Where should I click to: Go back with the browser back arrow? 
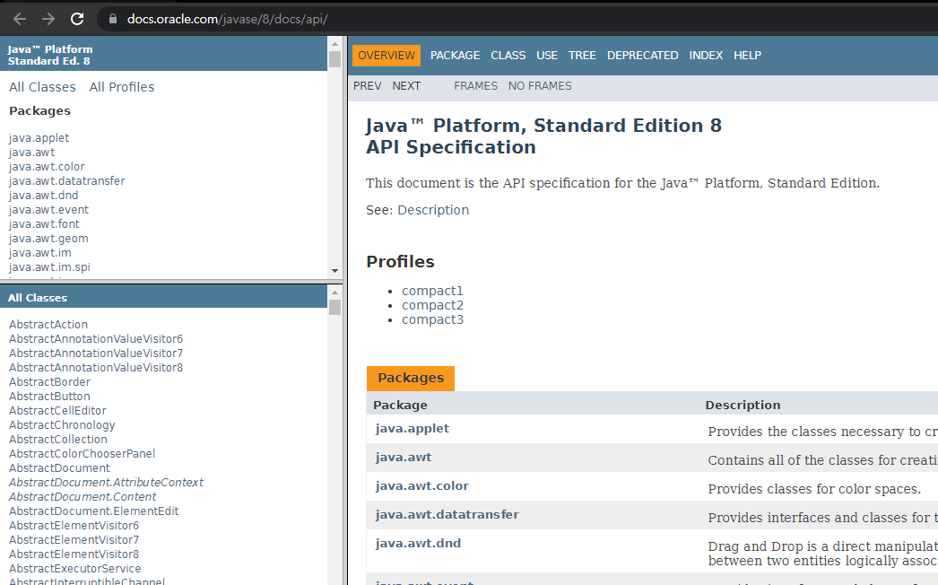(20, 19)
